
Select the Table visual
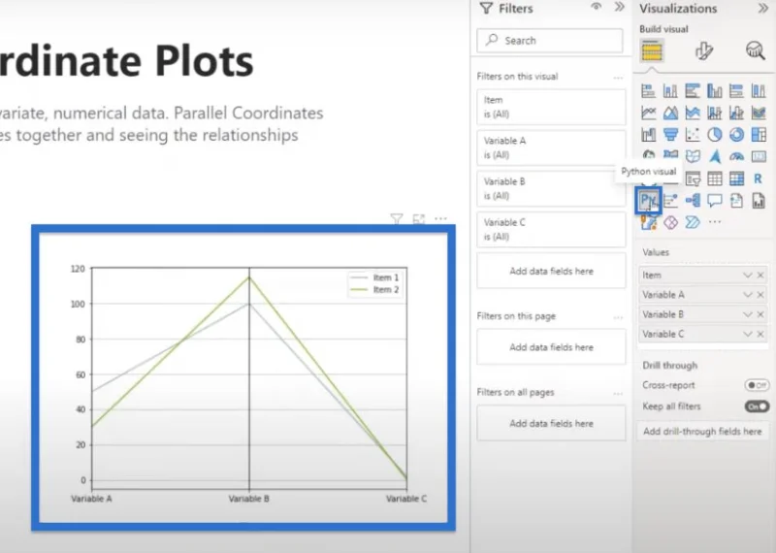coord(715,179)
